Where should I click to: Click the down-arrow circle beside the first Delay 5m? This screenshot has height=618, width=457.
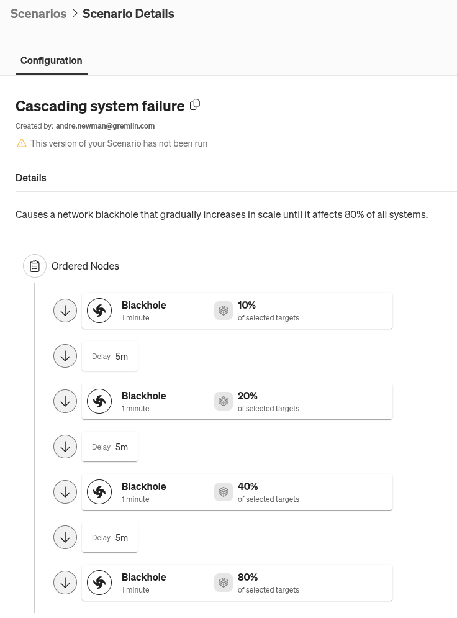65,356
